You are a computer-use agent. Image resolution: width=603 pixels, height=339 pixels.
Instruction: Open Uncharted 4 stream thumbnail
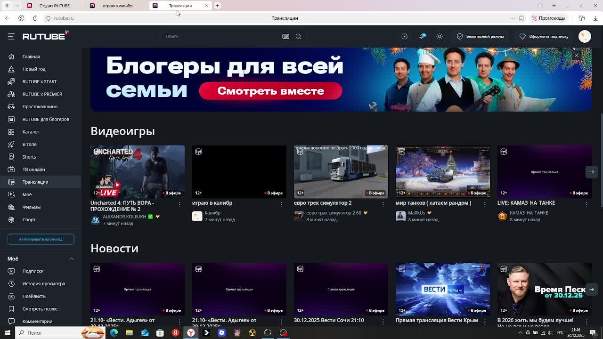[138, 172]
